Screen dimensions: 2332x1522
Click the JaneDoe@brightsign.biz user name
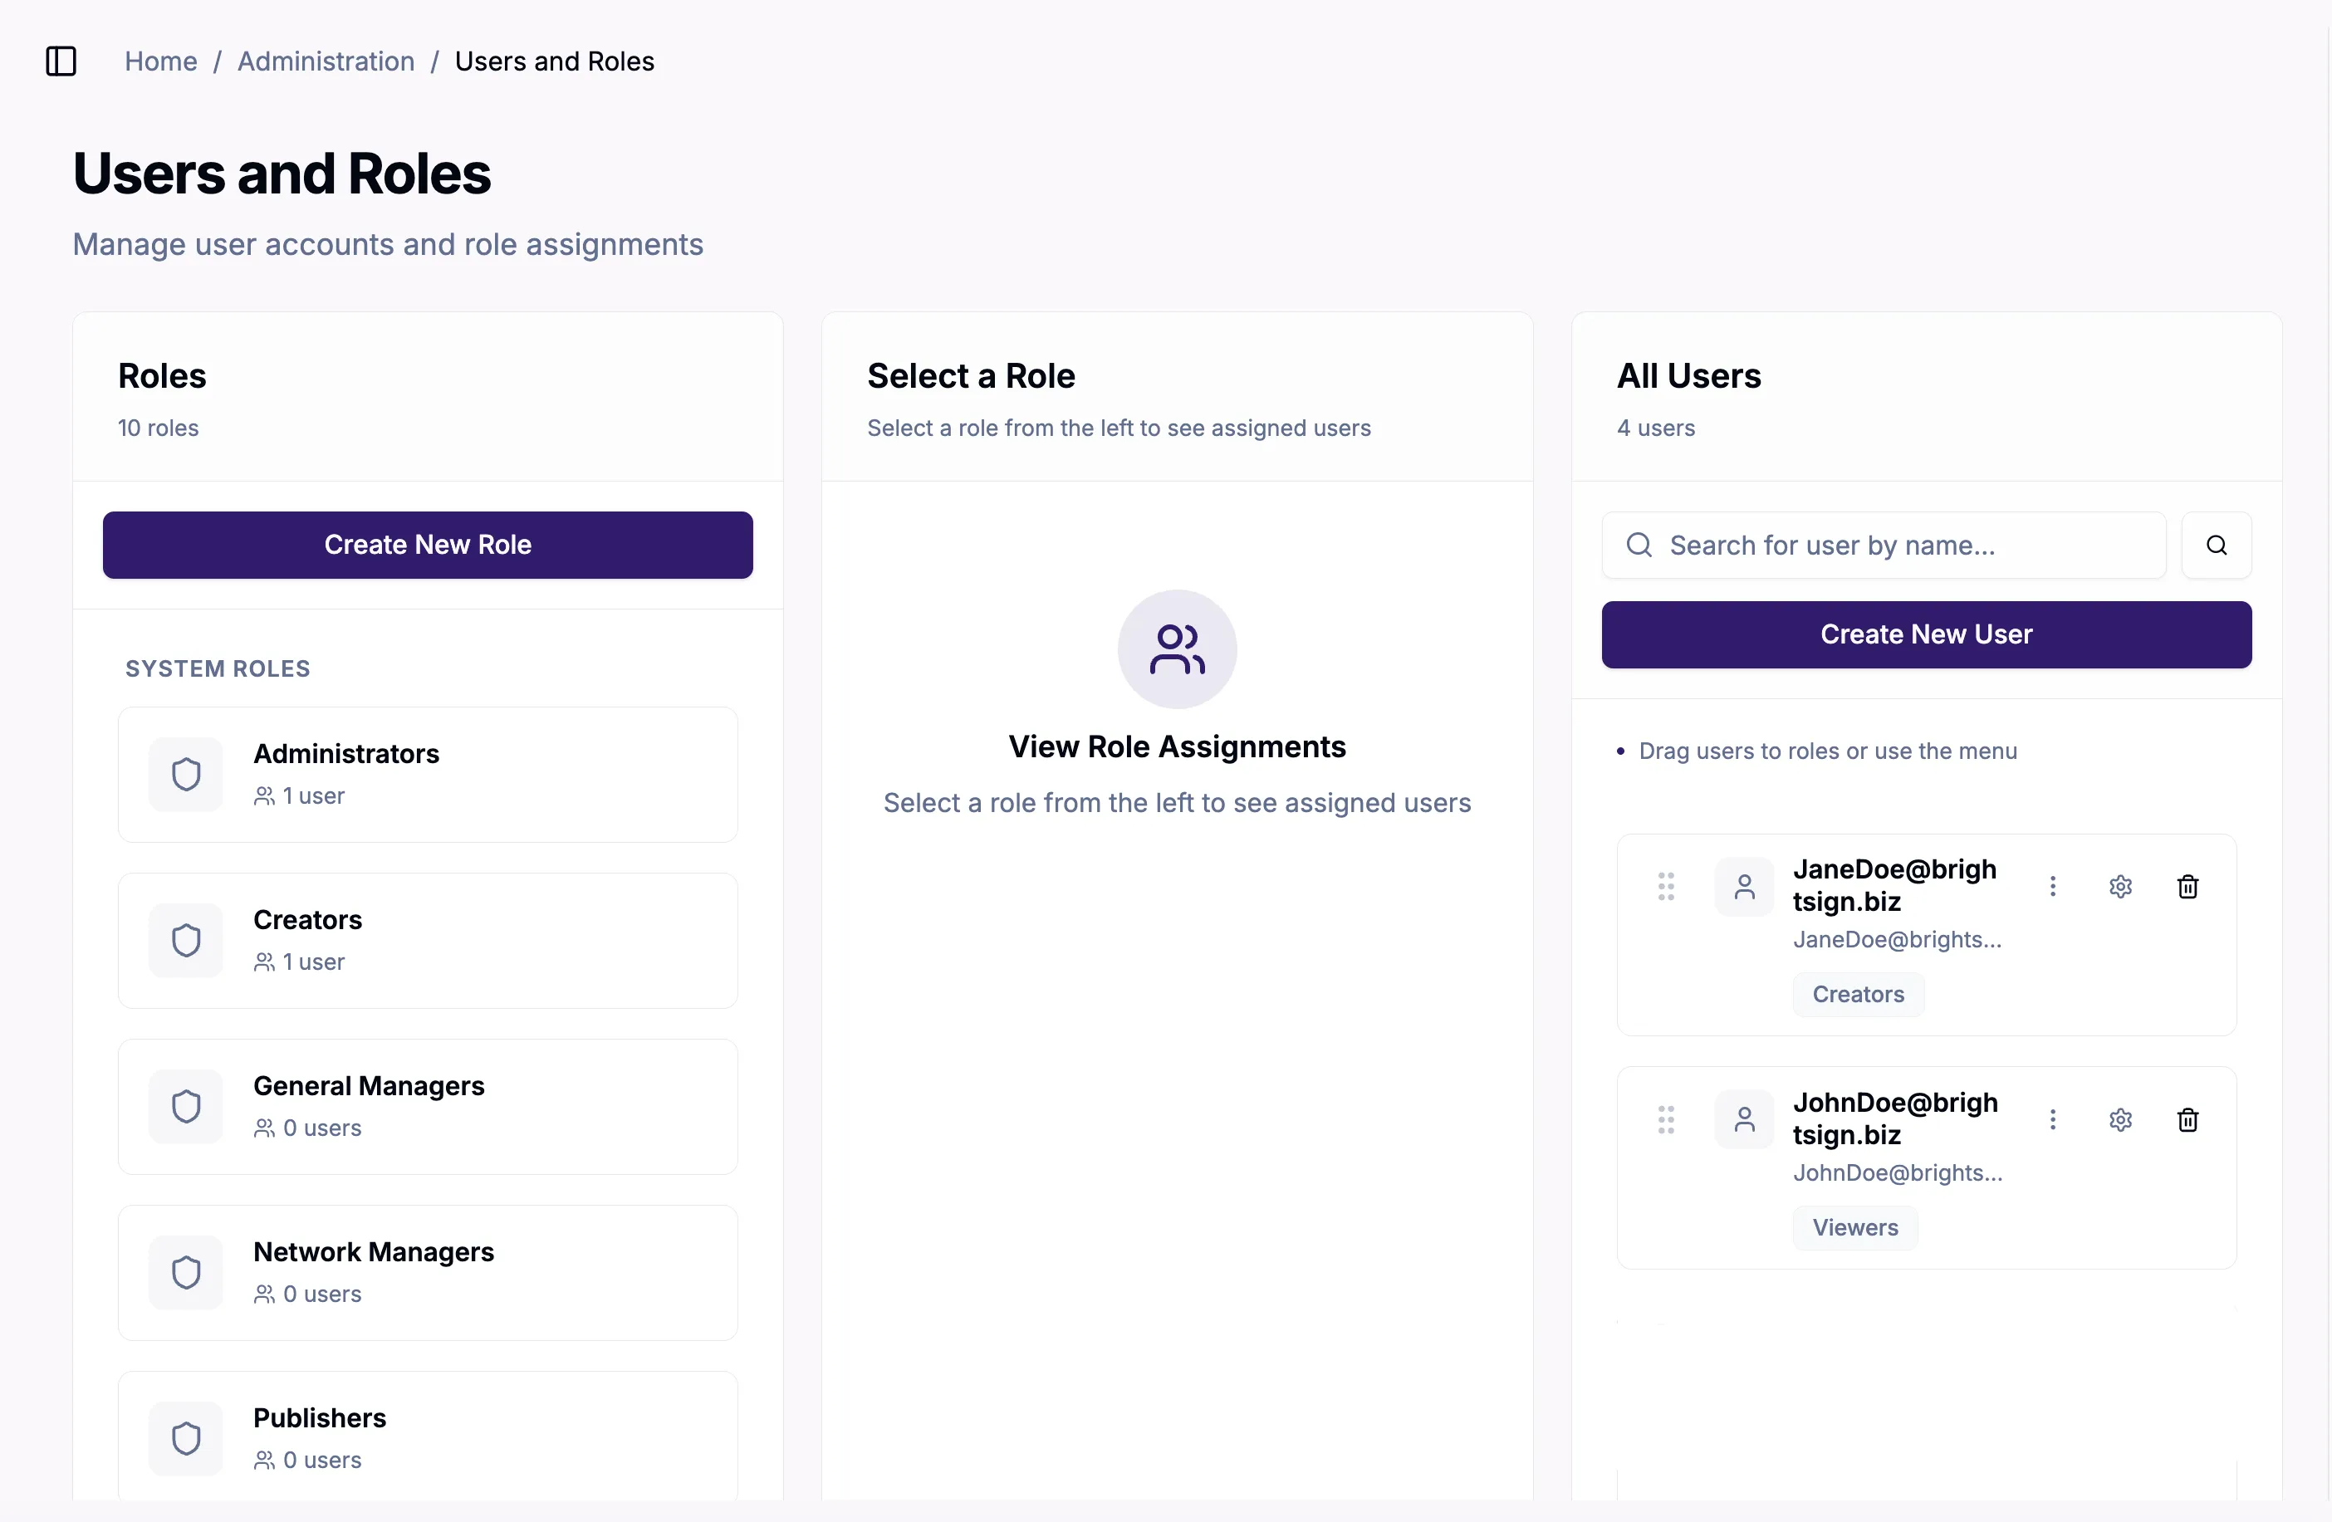(1895, 884)
